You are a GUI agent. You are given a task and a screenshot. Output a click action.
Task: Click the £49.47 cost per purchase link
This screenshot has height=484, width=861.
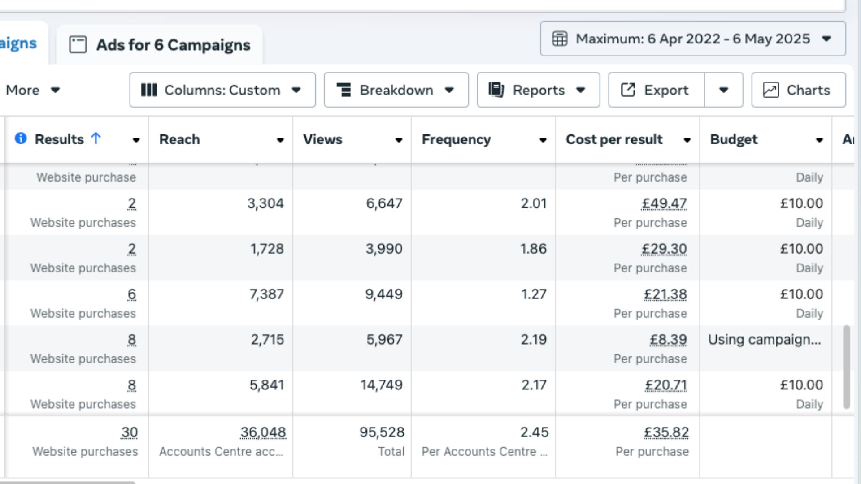(x=664, y=203)
